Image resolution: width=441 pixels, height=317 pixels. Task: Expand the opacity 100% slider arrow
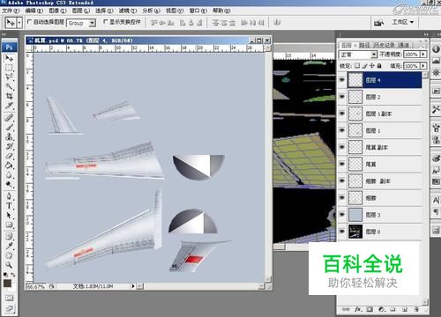pos(423,55)
